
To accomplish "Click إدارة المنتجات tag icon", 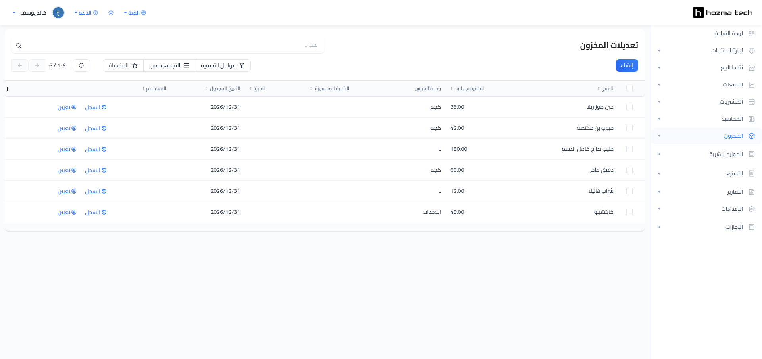I will pos(751,51).
